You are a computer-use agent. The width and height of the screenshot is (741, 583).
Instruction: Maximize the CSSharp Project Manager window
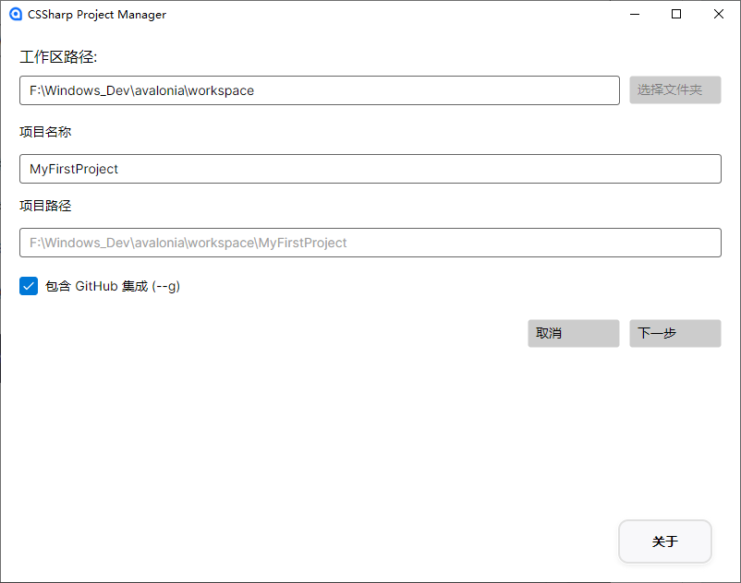point(676,14)
